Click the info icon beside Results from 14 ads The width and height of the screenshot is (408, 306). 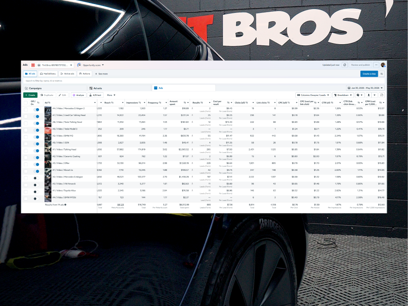pyautogui.click(x=65, y=205)
